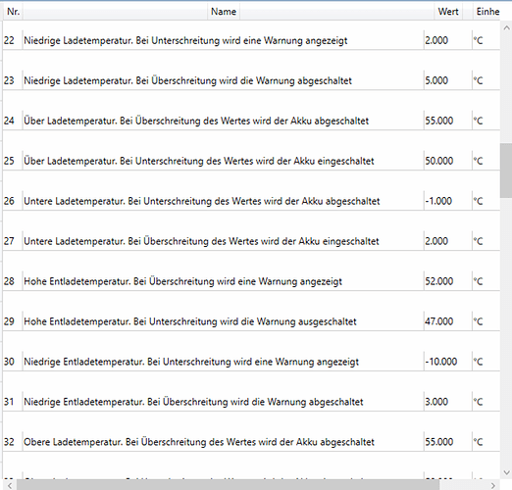Sort by the Name column header
This screenshot has height=490, width=512.
coord(224,12)
